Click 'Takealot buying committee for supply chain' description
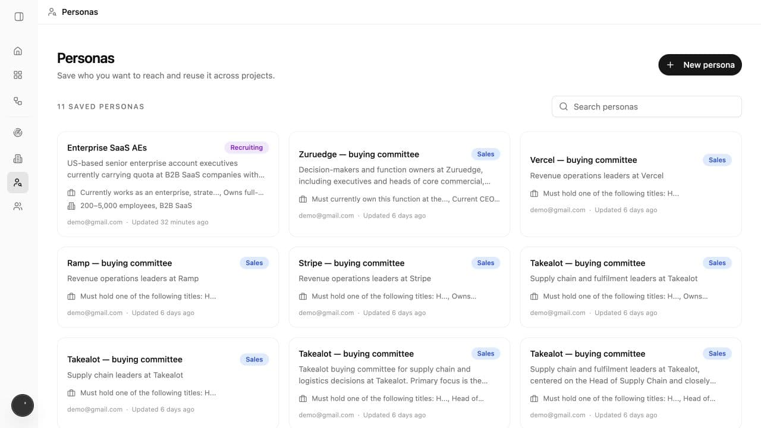The image size is (761, 428). (393, 374)
